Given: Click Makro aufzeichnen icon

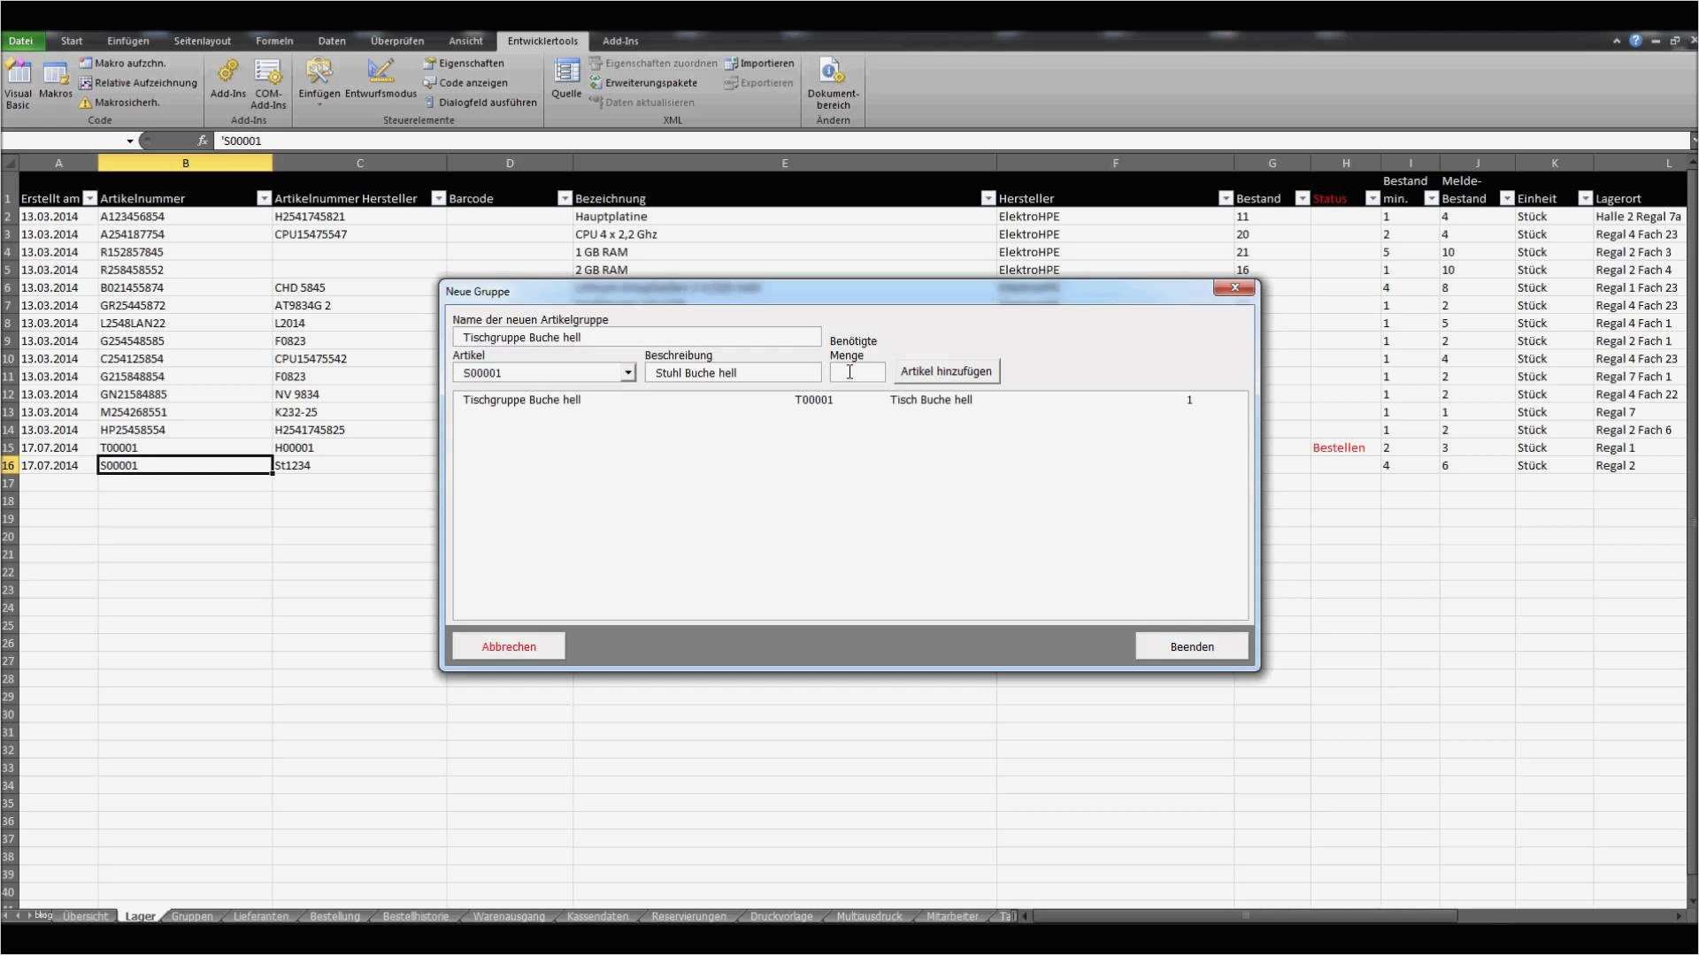Looking at the screenshot, I should click(86, 64).
